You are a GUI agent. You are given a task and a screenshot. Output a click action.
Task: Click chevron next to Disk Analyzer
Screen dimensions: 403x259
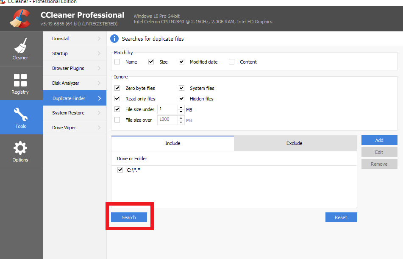pos(99,83)
